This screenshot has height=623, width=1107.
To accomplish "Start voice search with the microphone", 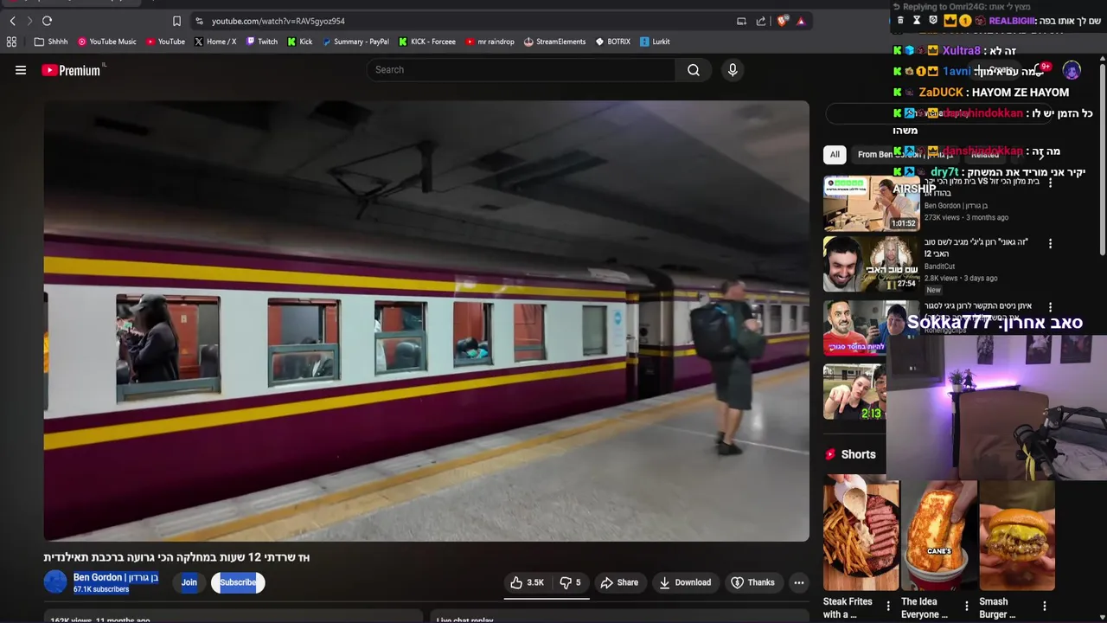I will point(733,70).
